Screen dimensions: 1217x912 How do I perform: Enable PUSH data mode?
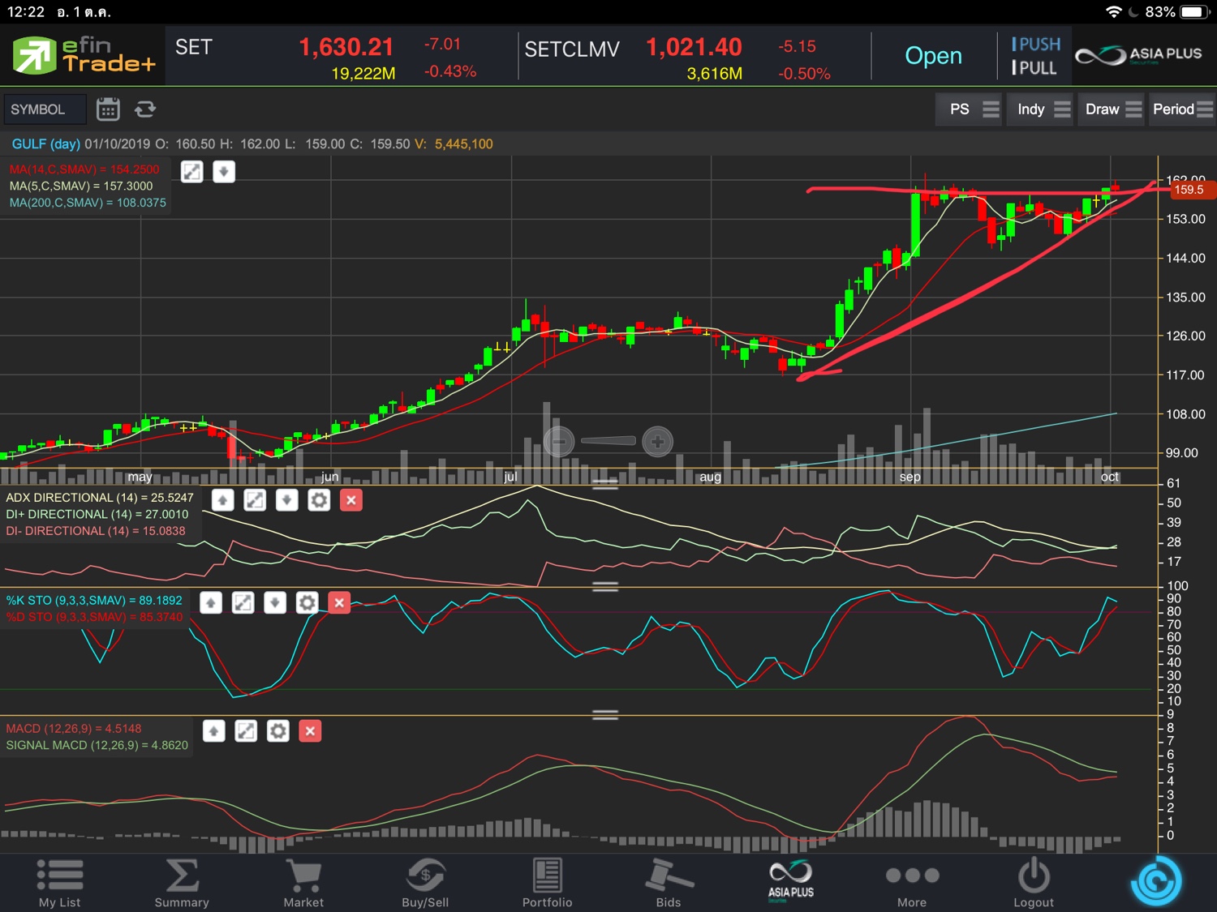(x=1036, y=44)
